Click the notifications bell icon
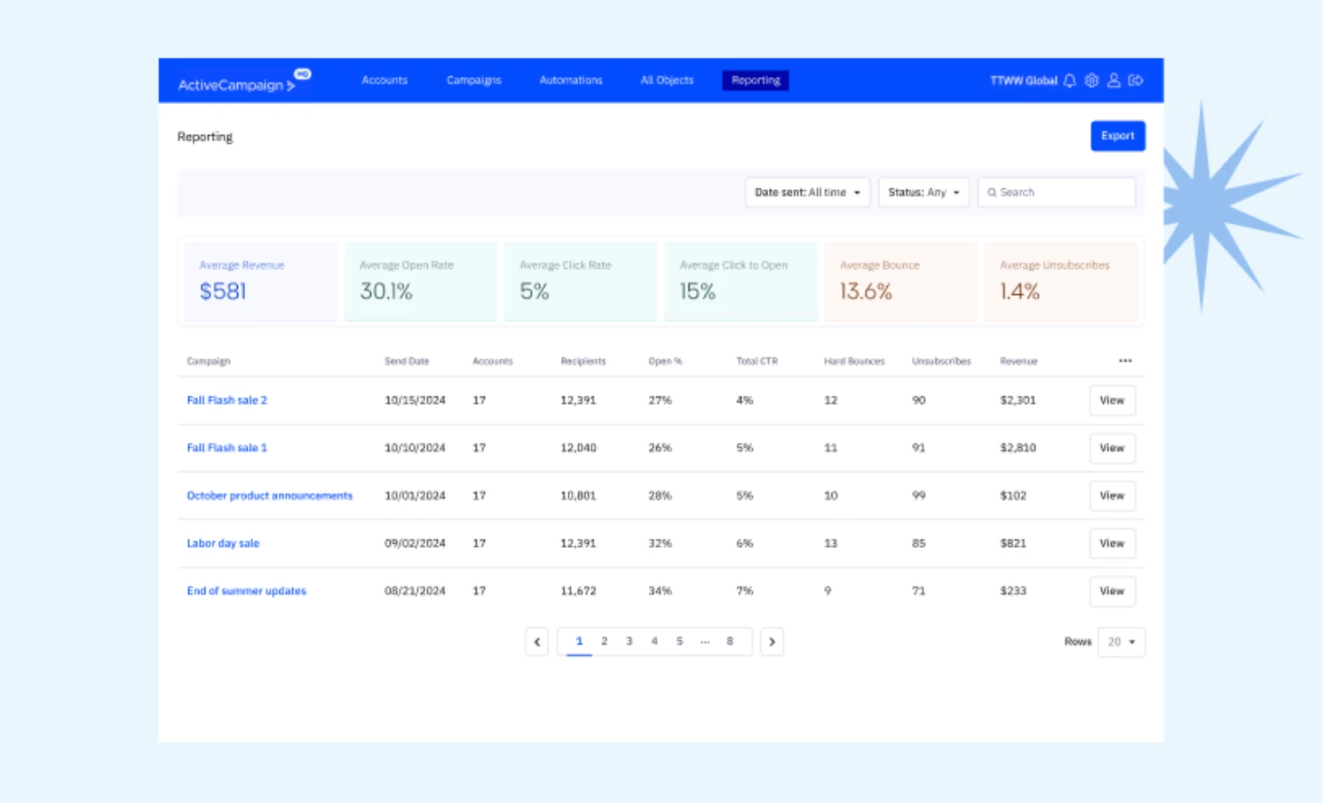 [1070, 81]
